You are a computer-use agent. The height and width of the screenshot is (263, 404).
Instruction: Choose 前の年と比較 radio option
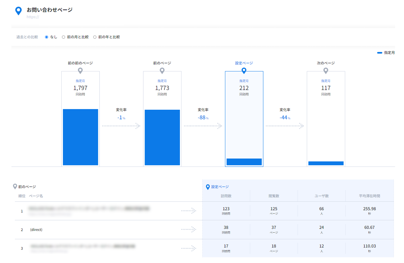[x=95, y=37]
